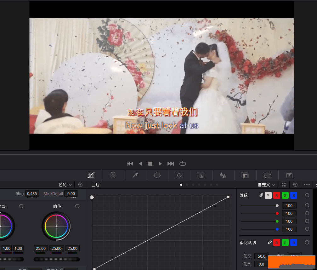Play the clip forward
This screenshot has height=270, width=317.
(x=160, y=164)
